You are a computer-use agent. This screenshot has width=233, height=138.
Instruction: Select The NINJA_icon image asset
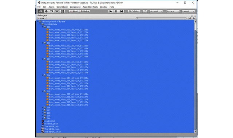(x=52, y=129)
